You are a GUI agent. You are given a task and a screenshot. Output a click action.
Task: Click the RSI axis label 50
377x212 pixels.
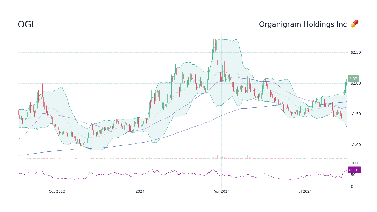[x=353, y=175]
